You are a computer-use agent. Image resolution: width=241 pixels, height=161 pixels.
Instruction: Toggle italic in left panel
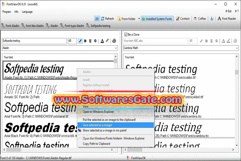(80, 41)
